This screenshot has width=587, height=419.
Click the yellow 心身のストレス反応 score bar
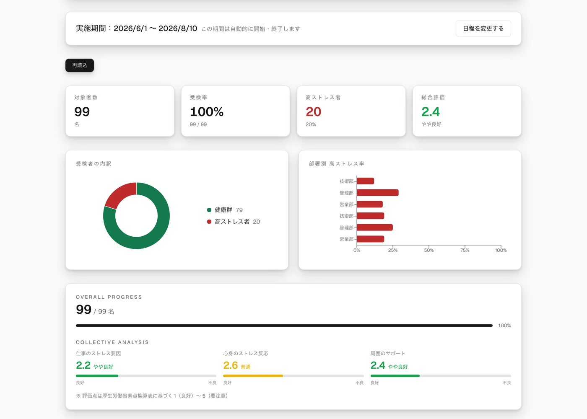(x=253, y=376)
